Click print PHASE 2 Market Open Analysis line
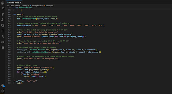The image size is (172, 94). coord(39,43)
